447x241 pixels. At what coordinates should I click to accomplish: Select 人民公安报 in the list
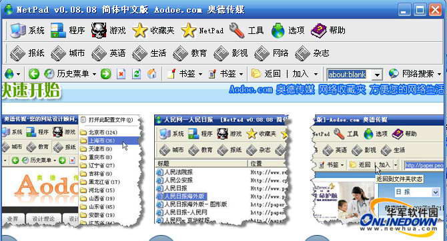175,180
